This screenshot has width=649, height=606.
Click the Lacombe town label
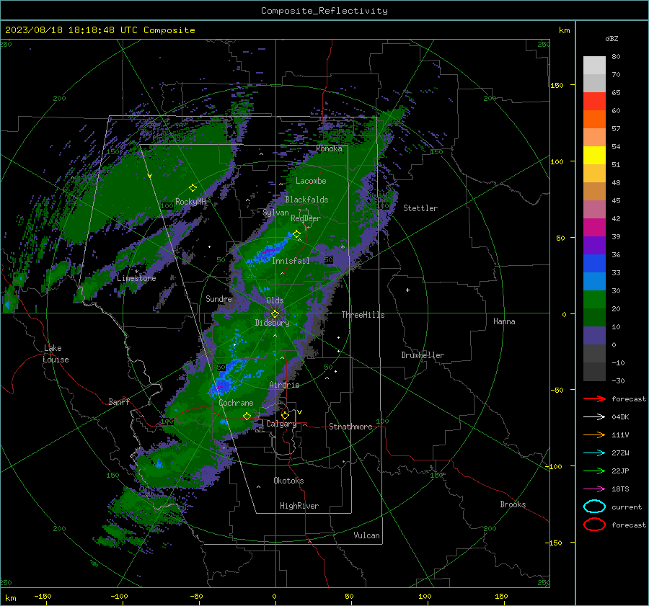pyautogui.click(x=311, y=181)
